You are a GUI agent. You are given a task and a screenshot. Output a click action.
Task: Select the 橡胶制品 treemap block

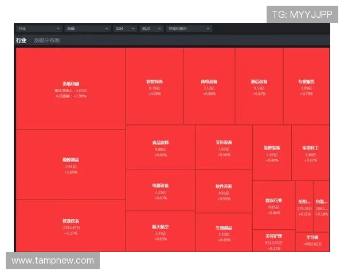(71, 164)
